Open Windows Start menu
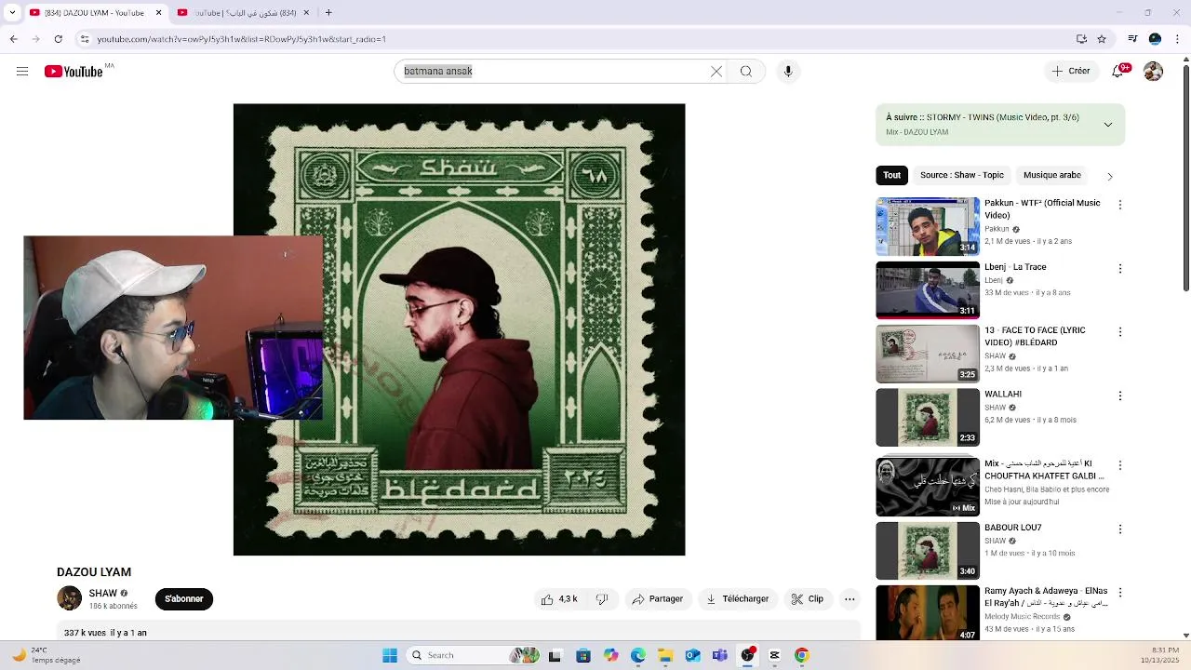 (x=390, y=655)
